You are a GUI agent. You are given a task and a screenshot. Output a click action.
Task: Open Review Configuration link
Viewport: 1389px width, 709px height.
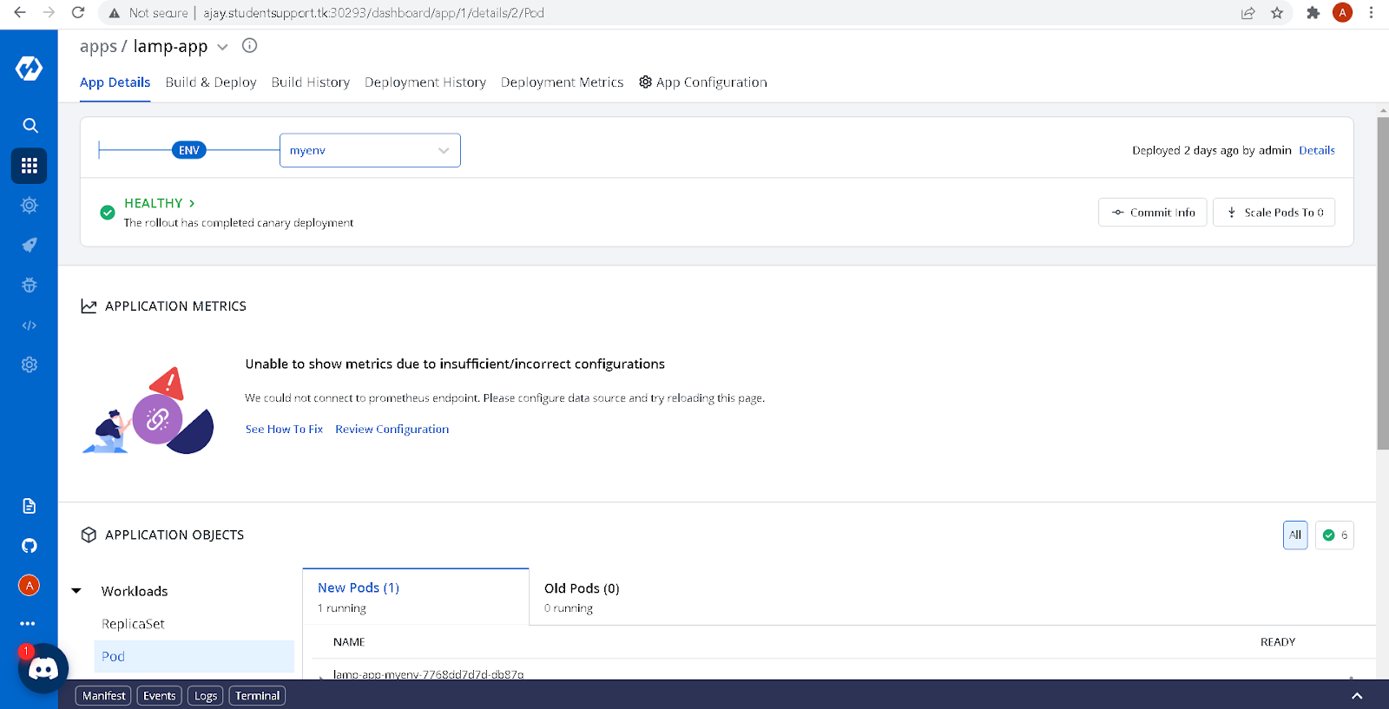[x=392, y=429]
